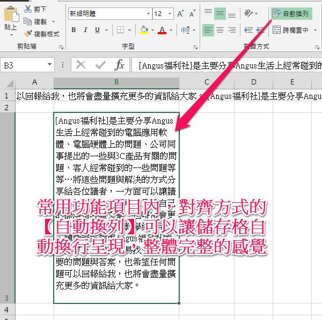The image size is (322, 320).
Task: Open font (字型) dialog launcher
Action: [195, 47]
